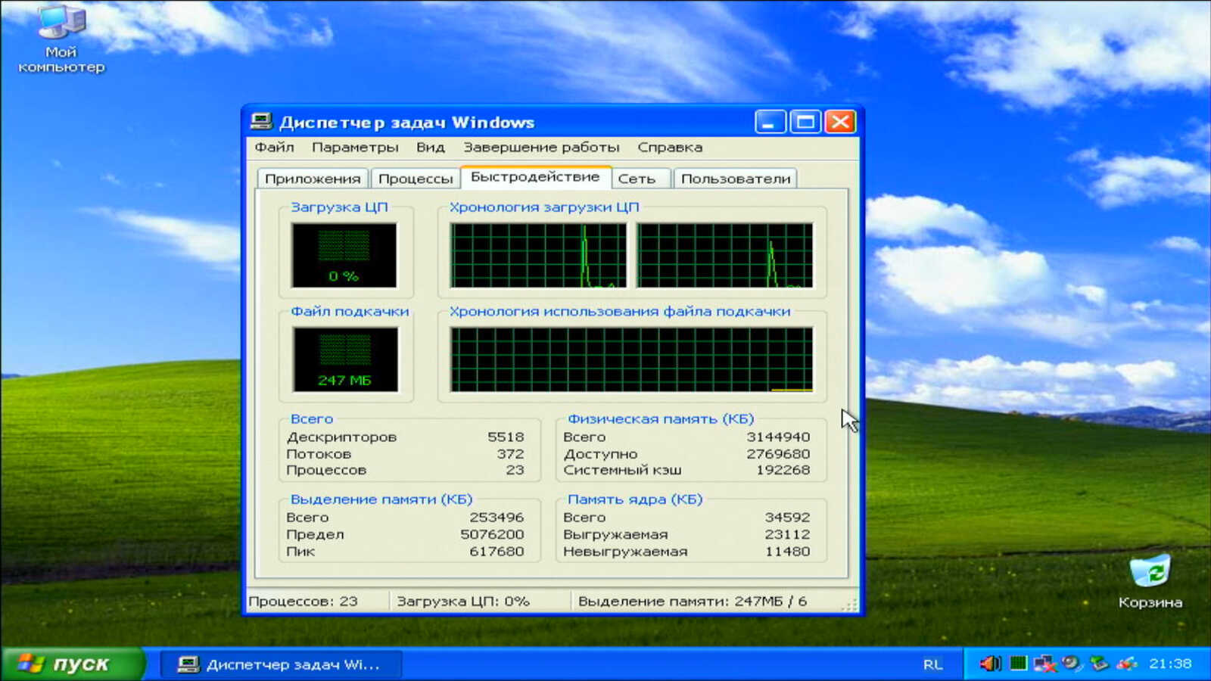The image size is (1211, 681).
Task: Click the Пик label
Action: pyautogui.click(x=300, y=552)
